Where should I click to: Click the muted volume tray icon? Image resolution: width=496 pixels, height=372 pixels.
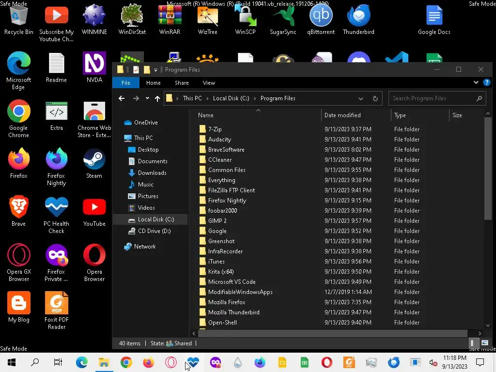[x=433, y=362]
